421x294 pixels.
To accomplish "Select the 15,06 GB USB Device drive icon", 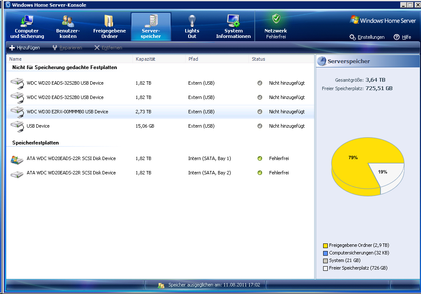I will pos(17,126).
